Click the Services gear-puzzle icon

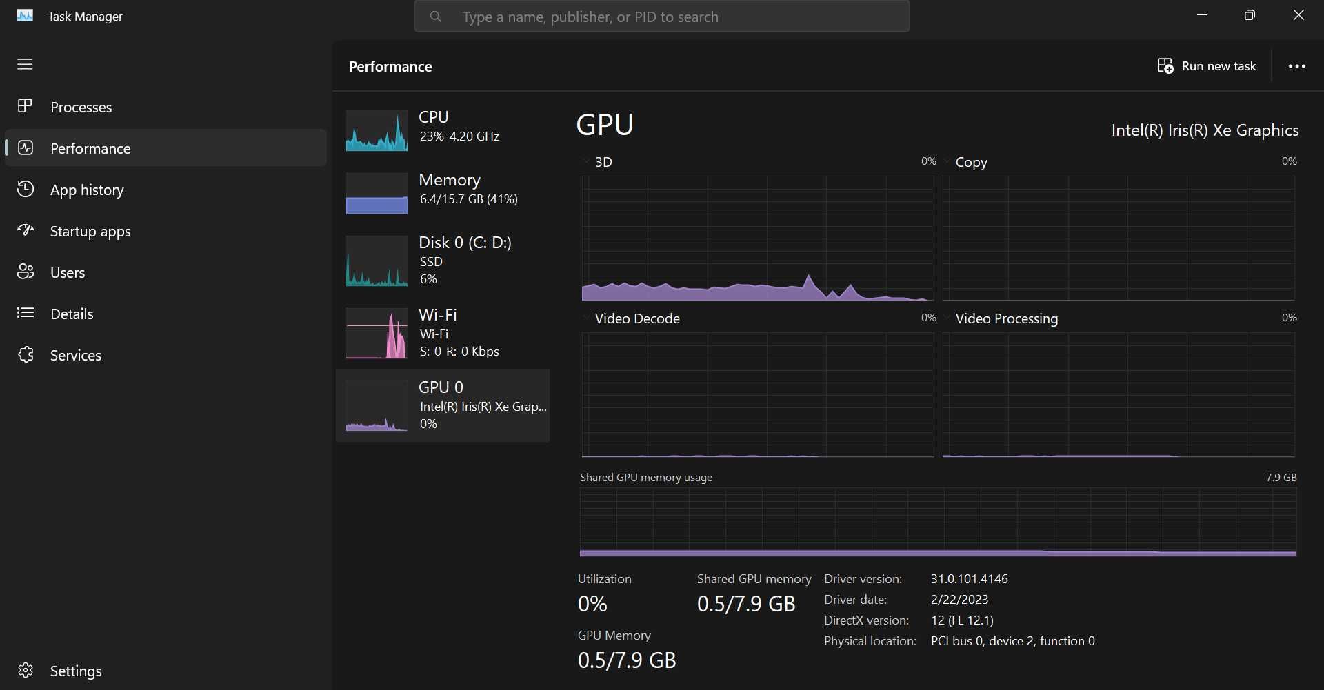tap(26, 354)
